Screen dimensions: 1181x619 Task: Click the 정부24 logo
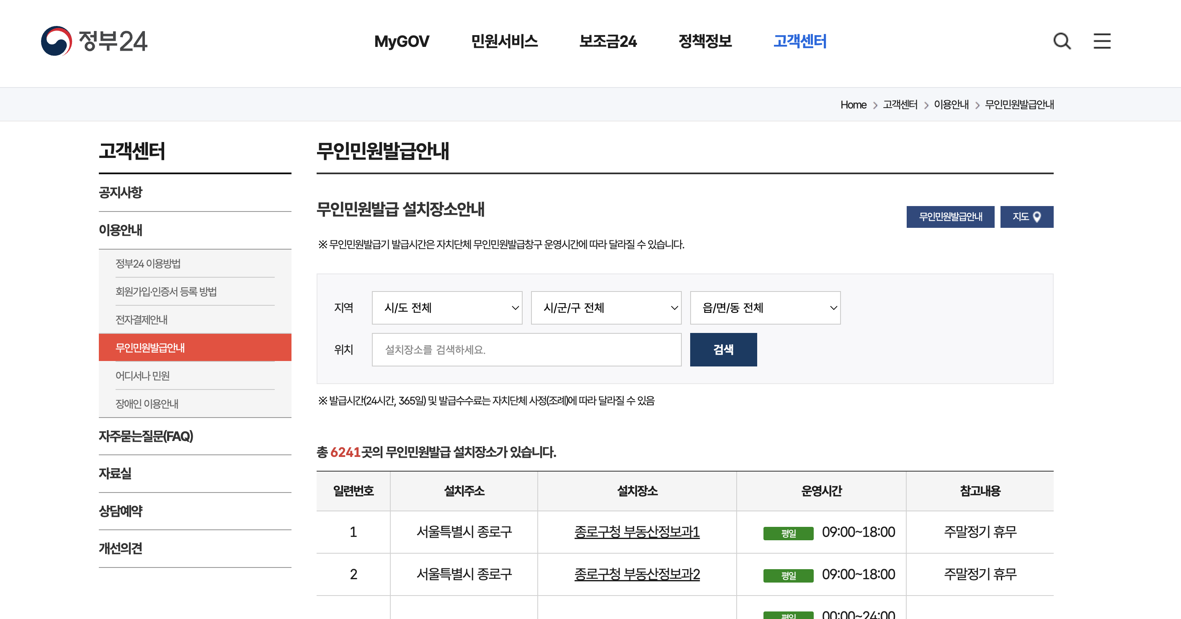(x=95, y=42)
